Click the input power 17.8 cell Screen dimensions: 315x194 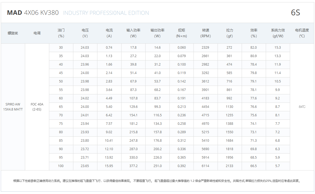(x=133, y=48)
